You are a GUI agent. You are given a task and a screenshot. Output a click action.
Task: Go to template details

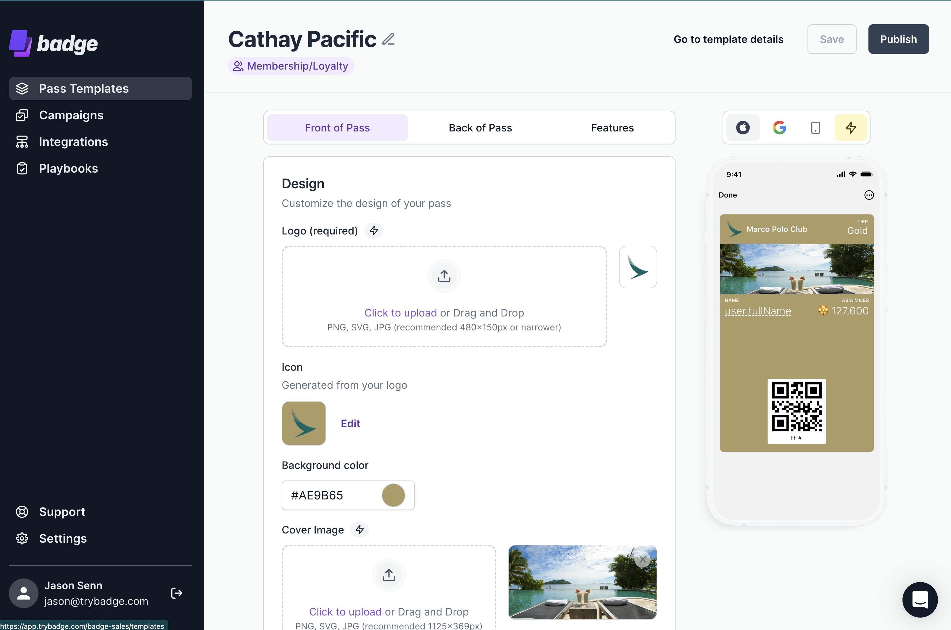tap(728, 39)
